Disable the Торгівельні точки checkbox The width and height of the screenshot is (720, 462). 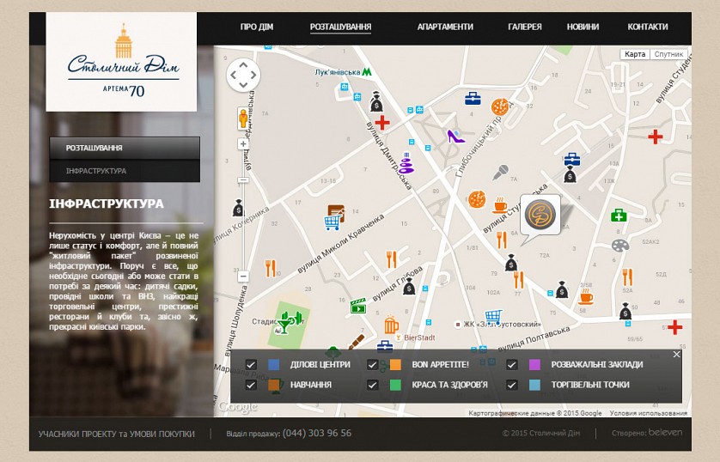[x=511, y=385]
